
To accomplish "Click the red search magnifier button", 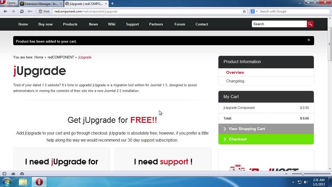I will [310, 24].
